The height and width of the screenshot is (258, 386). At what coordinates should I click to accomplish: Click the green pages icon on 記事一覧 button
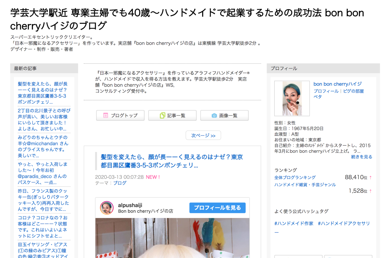[162, 116]
